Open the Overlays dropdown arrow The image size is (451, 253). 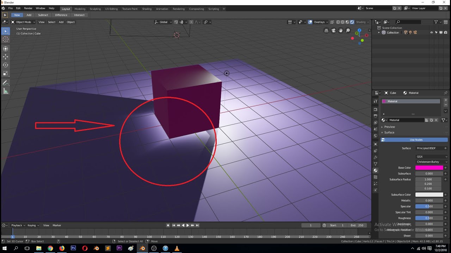pos(327,22)
